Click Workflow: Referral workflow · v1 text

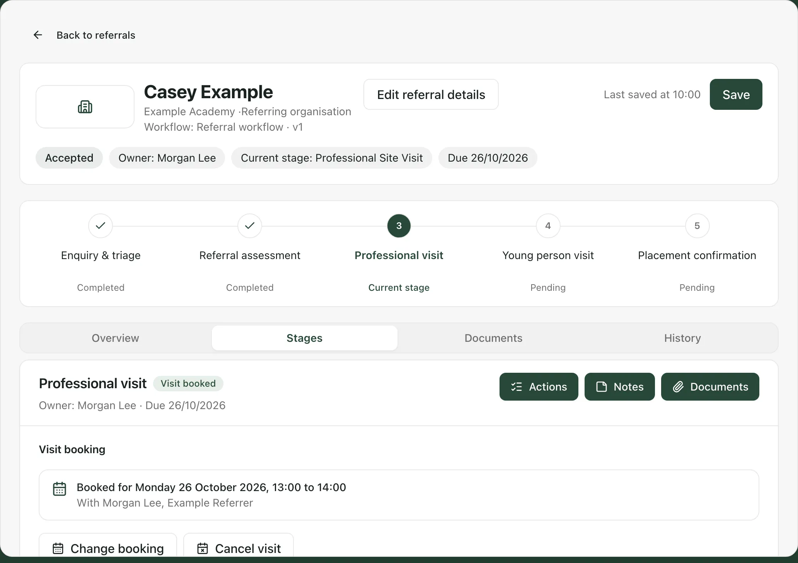[223, 127]
